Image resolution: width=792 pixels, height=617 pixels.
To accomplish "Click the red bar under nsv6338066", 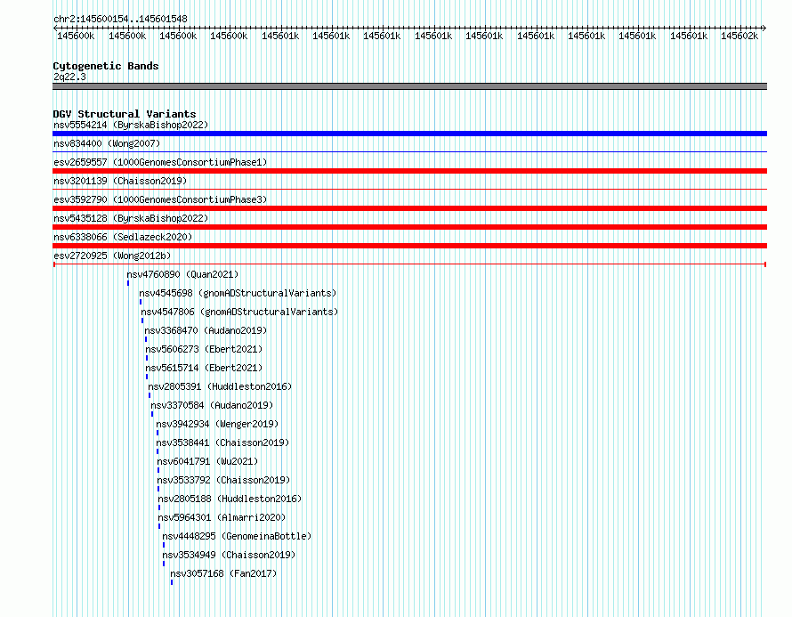I will click(x=409, y=246).
